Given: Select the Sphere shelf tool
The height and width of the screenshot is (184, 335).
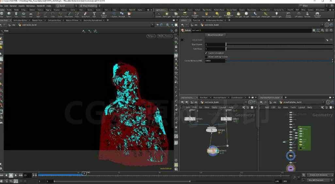Looking at the screenshot, I should point(9,14).
